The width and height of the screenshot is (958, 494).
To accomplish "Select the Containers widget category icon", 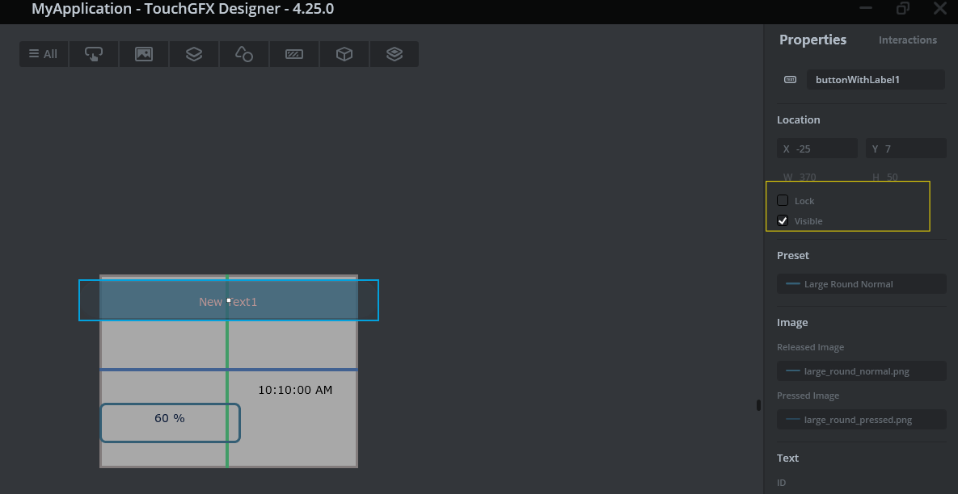I will 193,54.
